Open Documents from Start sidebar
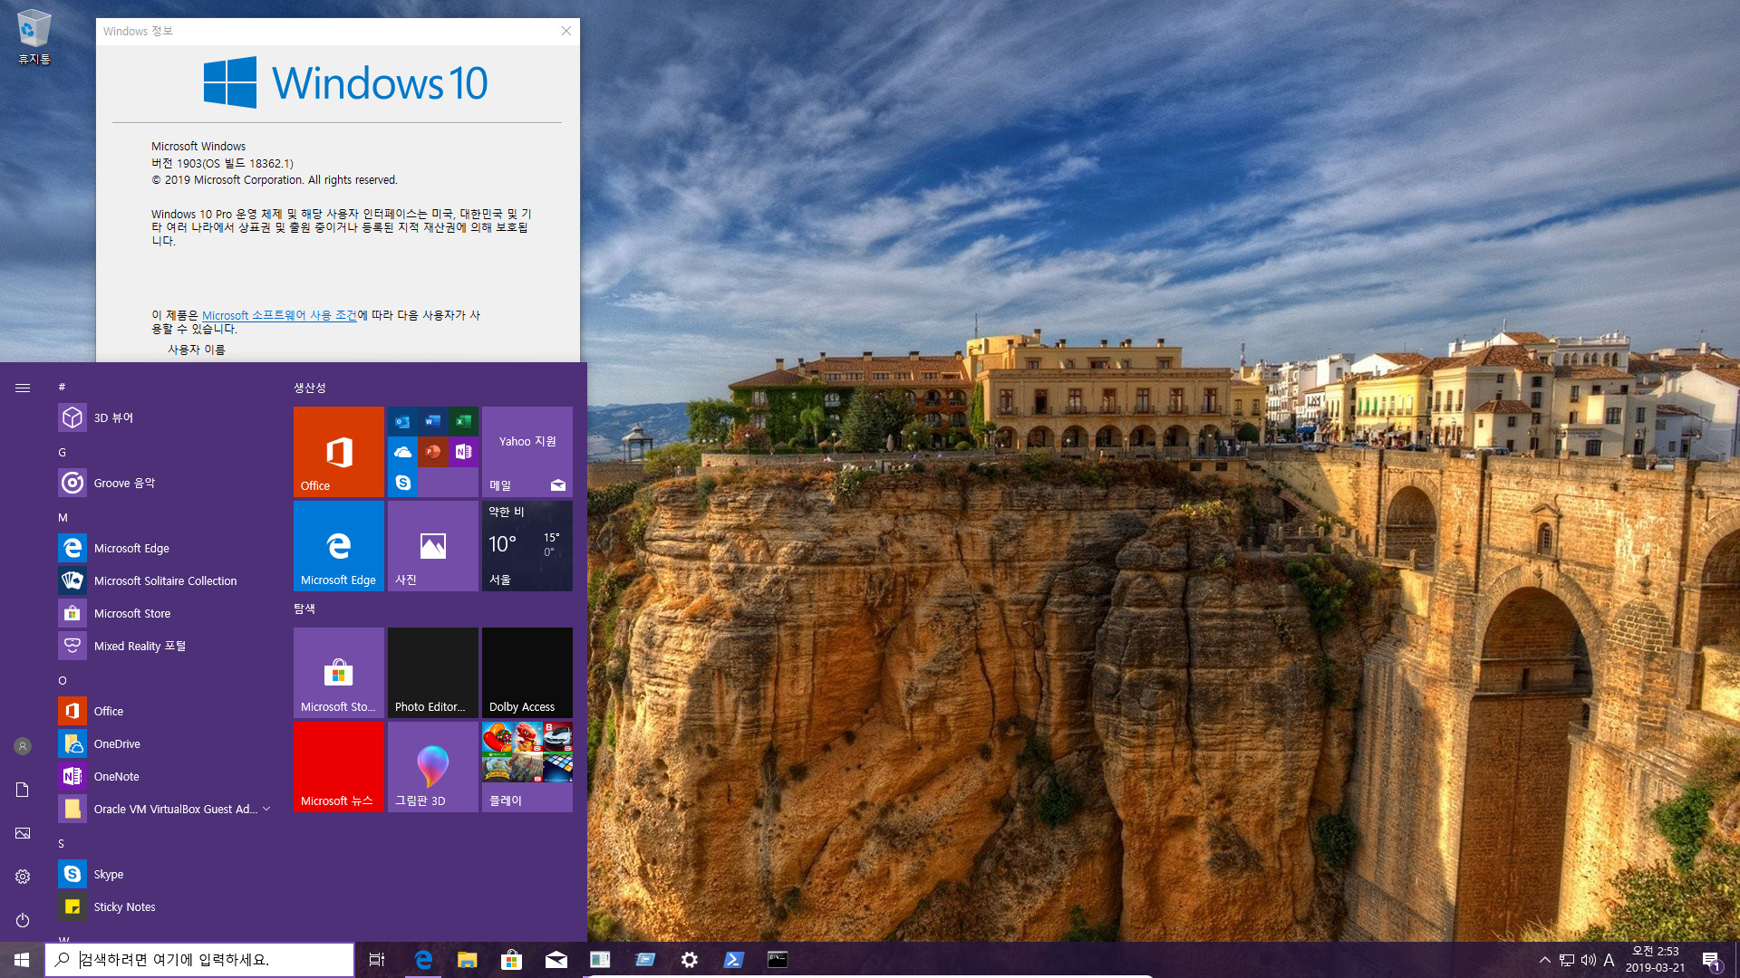The image size is (1740, 978). click(23, 790)
